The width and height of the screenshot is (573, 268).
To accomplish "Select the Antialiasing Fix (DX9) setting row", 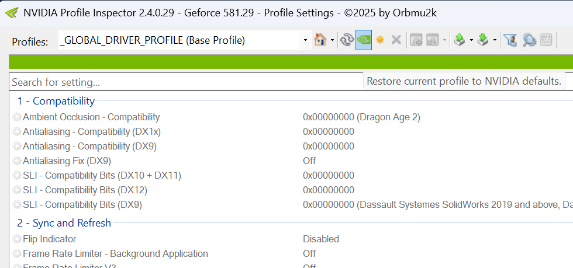I will tap(67, 161).
